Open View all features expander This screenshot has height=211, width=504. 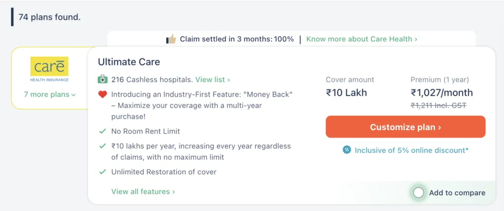pos(143,191)
